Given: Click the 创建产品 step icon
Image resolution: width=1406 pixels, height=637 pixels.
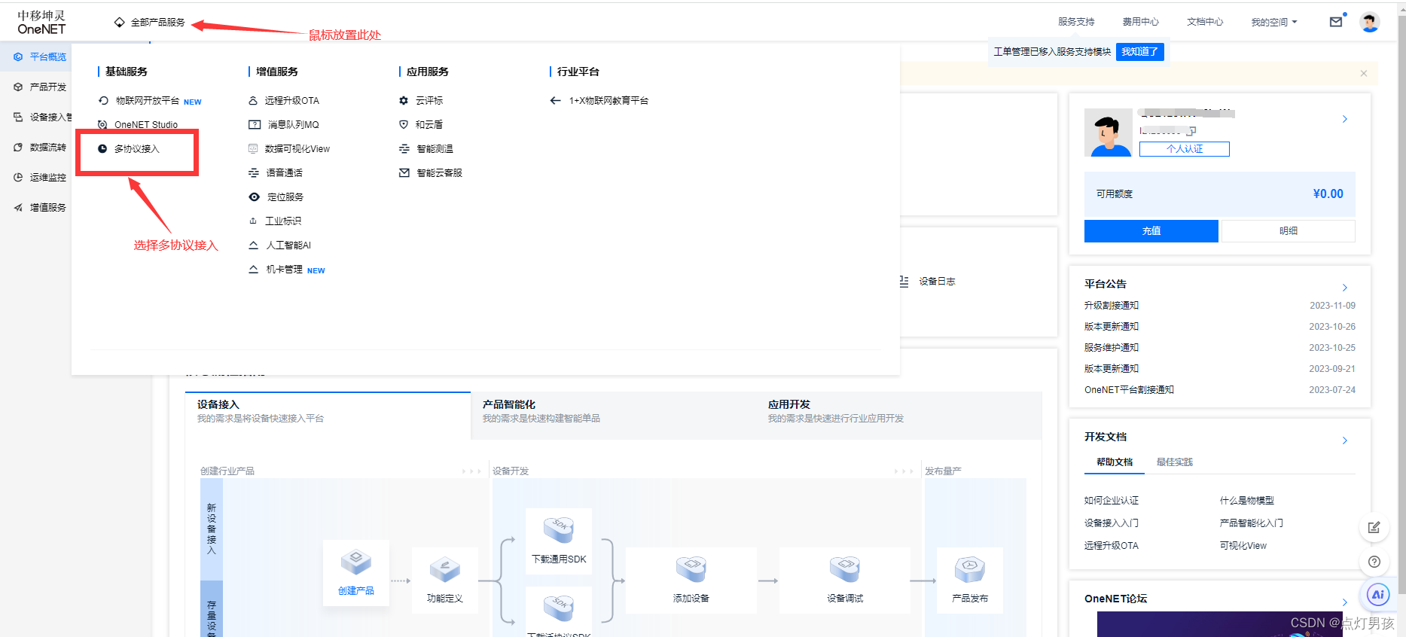Looking at the screenshot, I should click(x=355, y=562).
